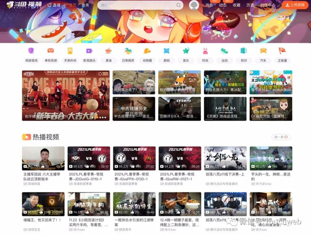
Task: Open the 直播 live tab
Action: [54, 5]
